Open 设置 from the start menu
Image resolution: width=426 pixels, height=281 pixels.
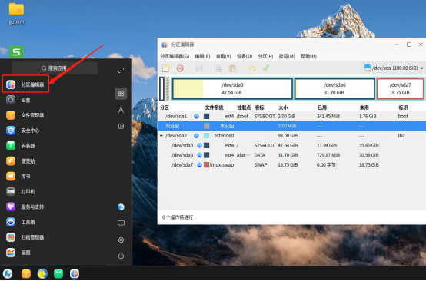[x=26, y=100]
